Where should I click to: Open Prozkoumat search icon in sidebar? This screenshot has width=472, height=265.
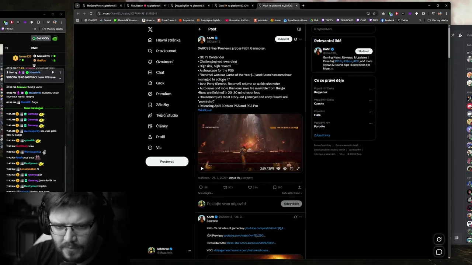coord(150,51)
